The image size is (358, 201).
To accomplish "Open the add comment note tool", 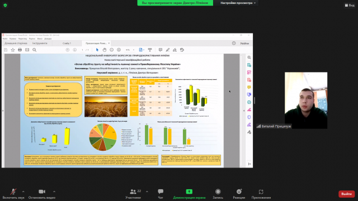I will (x=161, y=50).
